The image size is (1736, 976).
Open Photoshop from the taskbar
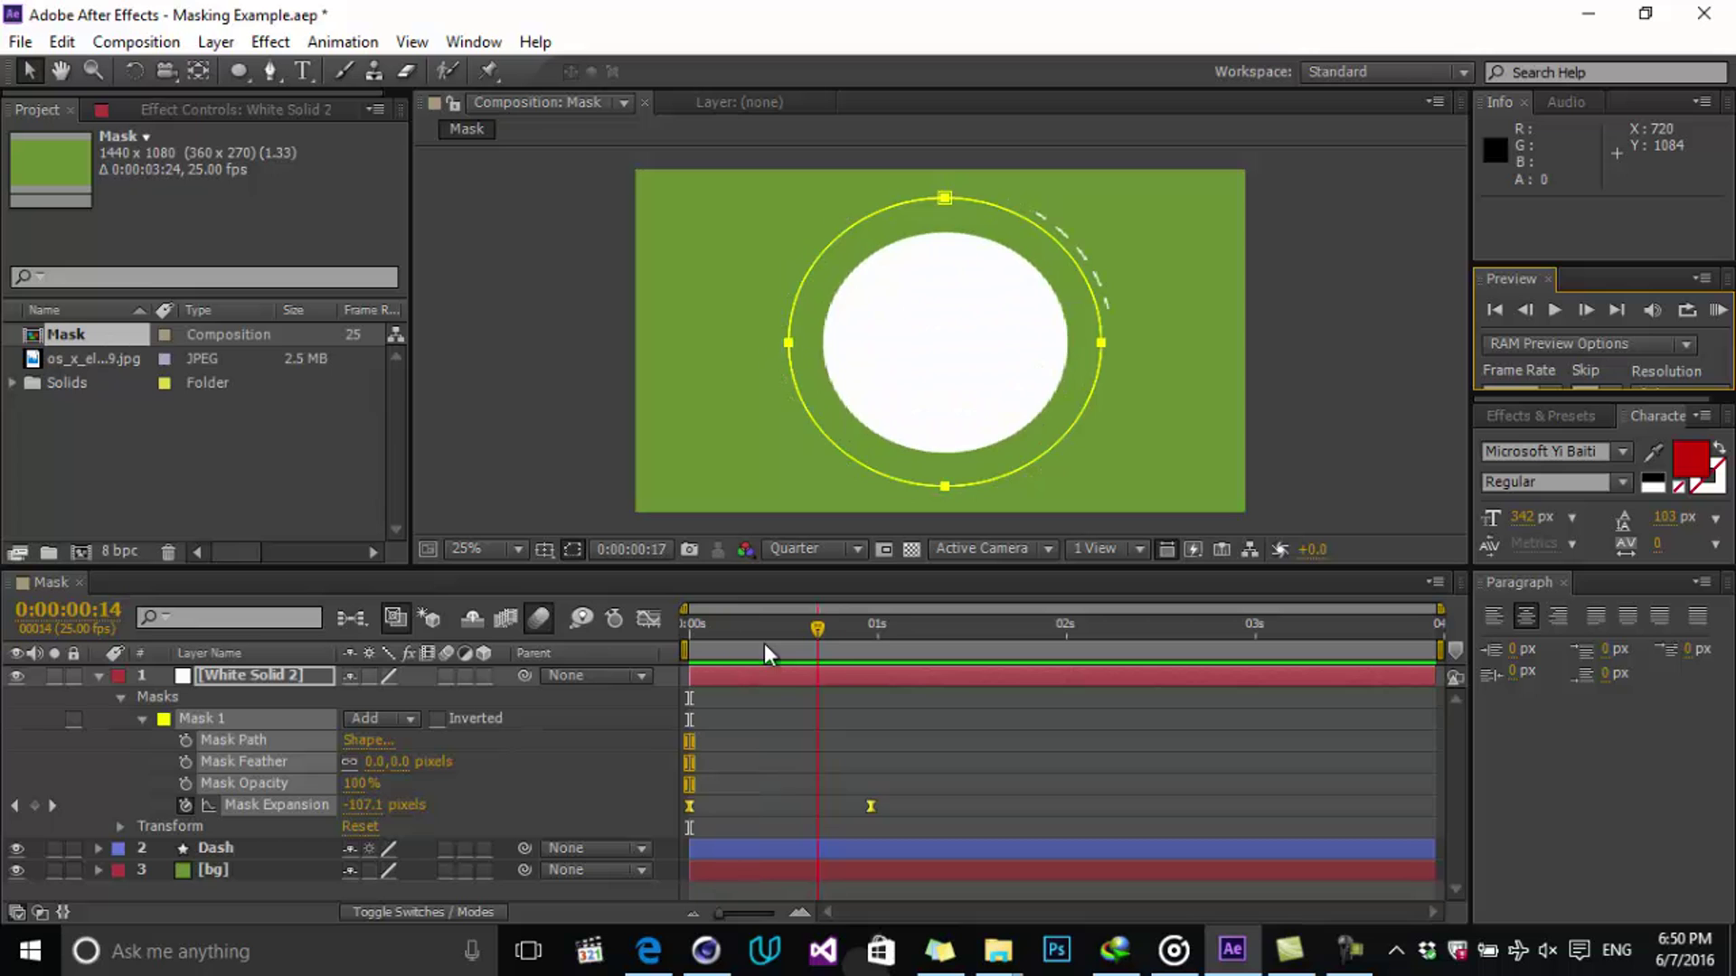tap(1056, 949)
